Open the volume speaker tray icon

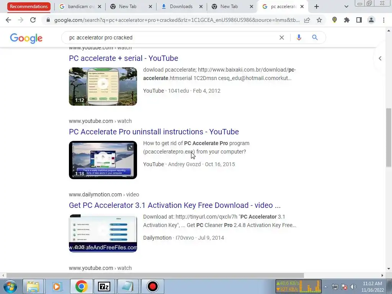(x=353, y=287)
